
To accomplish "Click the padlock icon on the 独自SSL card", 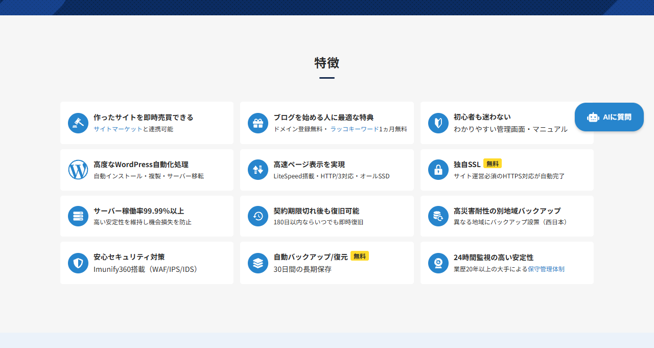I will click(x=438, y=170).
